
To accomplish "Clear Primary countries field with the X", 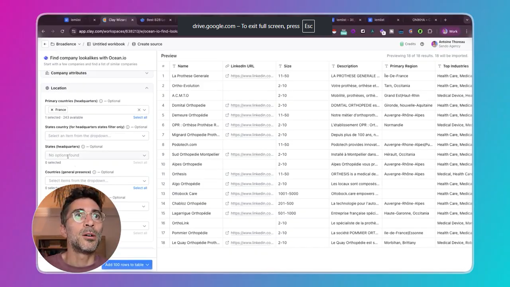I will [139, 110].
